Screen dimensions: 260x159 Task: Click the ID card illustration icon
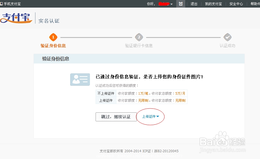(x=80, y=79)
